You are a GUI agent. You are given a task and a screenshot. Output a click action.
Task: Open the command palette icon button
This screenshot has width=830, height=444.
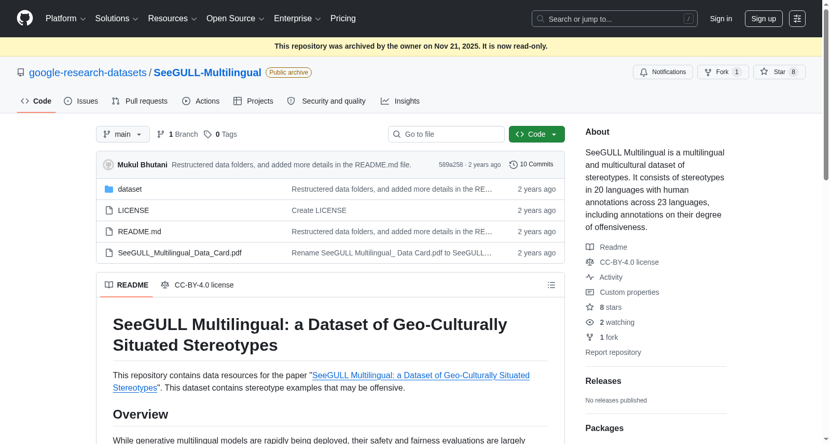[797, 19]
